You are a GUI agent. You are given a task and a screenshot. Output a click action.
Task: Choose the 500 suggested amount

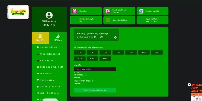(131, 52)
